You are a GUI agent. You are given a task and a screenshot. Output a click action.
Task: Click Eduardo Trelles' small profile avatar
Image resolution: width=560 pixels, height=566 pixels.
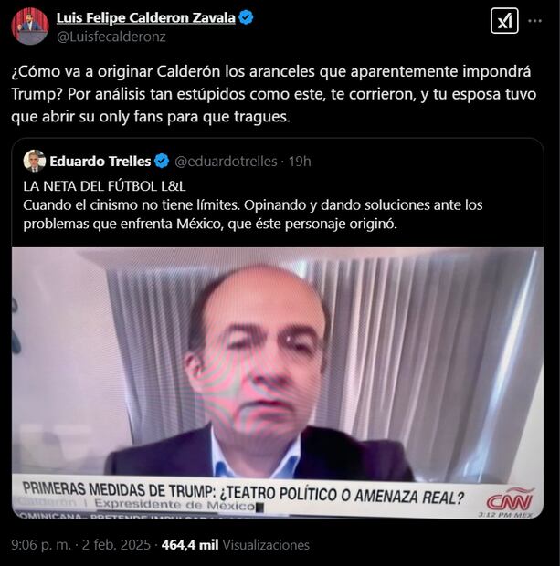tap(35, 161)
